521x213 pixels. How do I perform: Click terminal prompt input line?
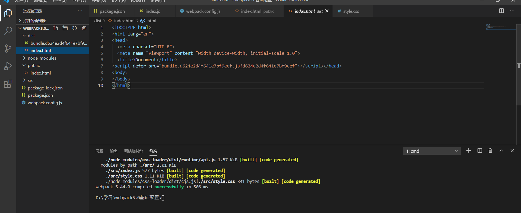(130, 198)
